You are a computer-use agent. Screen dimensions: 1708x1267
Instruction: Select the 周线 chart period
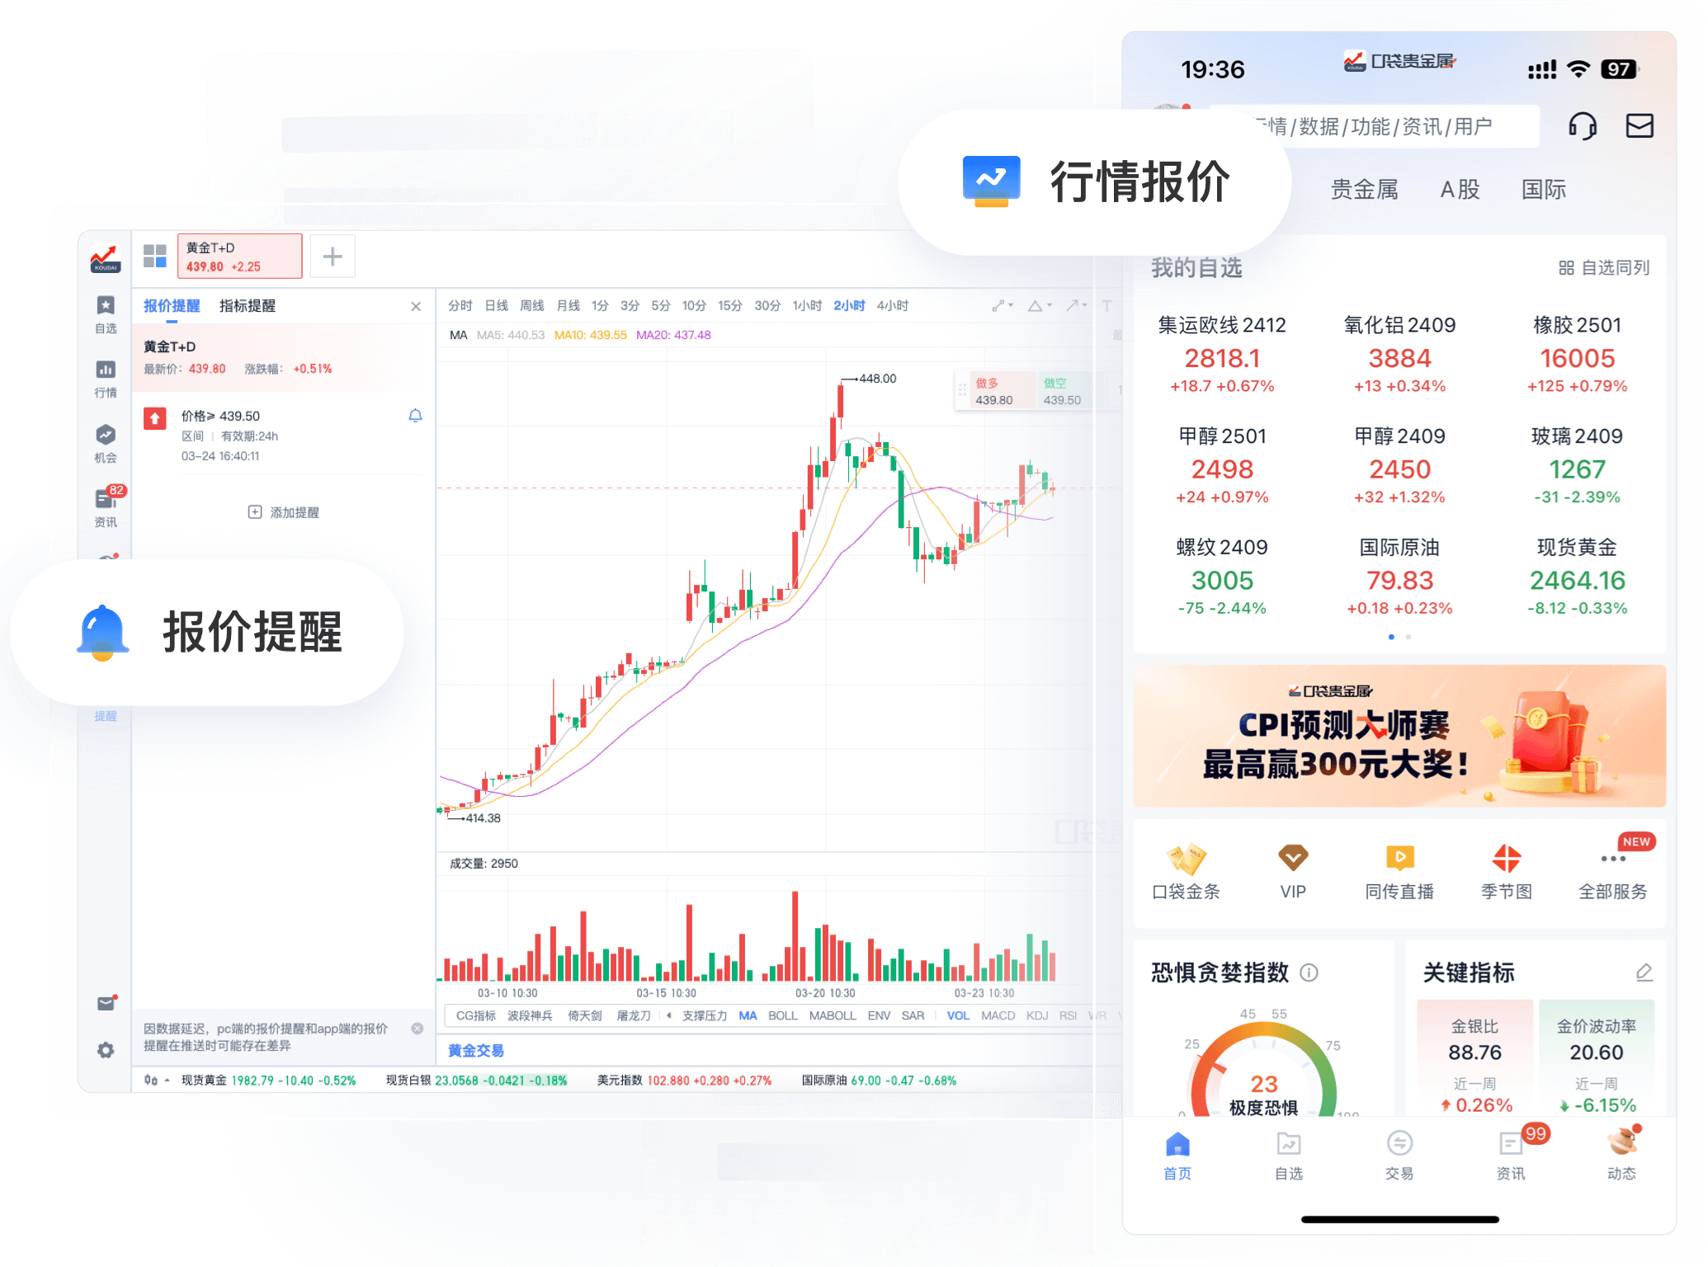532,306
